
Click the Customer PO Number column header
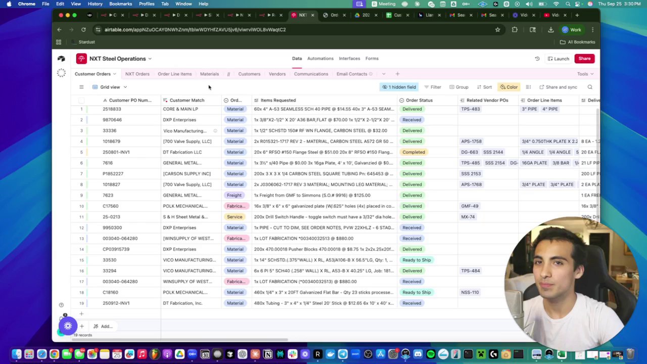point(130,100)
